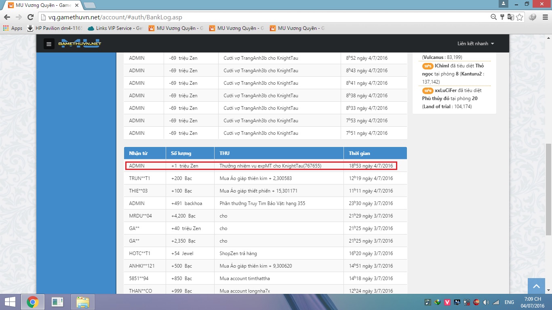The width and height of the screenshot is (552, 310).
Task: Open the Chrome menu icon
Action: tap(544, 17)
